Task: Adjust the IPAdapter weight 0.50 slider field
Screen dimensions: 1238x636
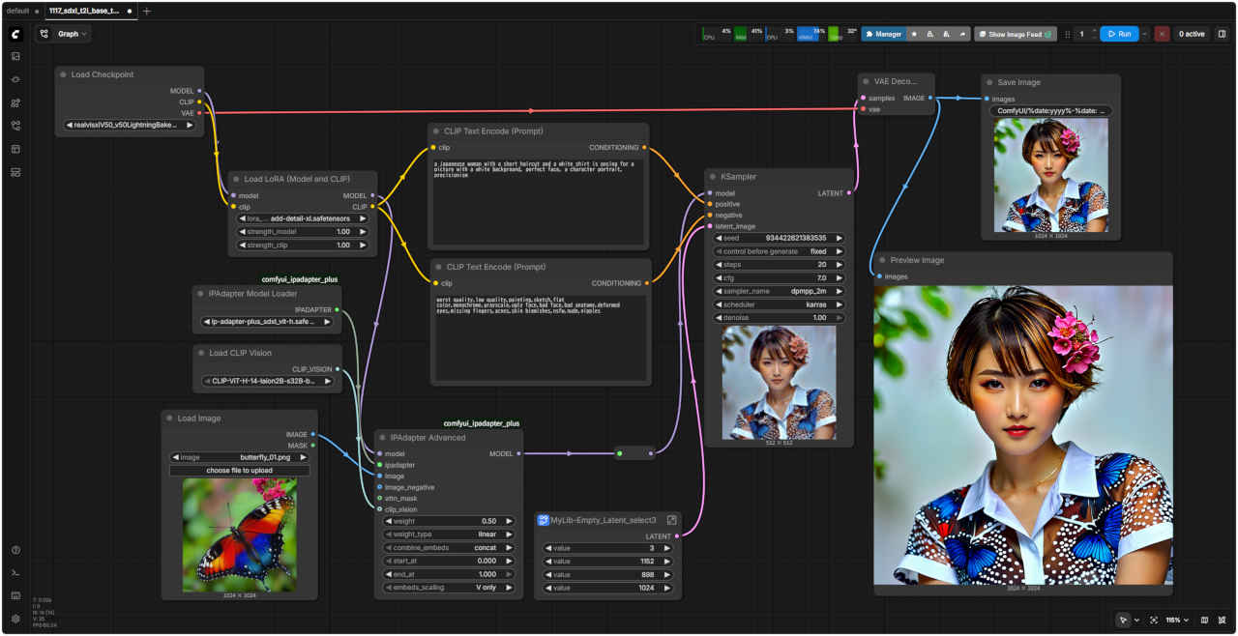Action: (x=448, y=521)
